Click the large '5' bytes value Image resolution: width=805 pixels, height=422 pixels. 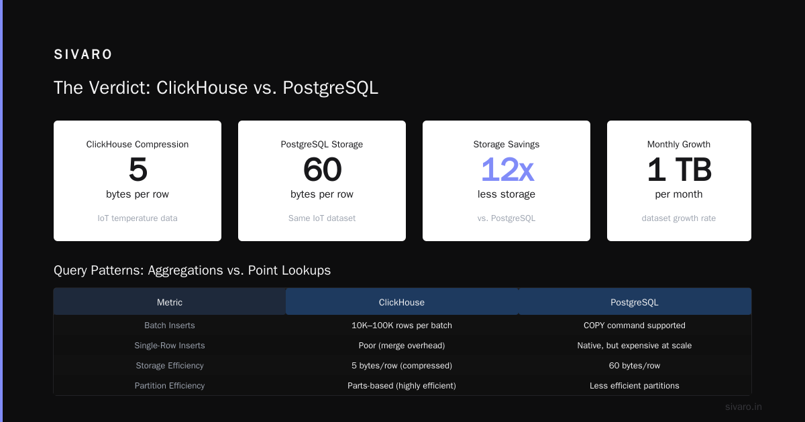(x=138, y=169)
